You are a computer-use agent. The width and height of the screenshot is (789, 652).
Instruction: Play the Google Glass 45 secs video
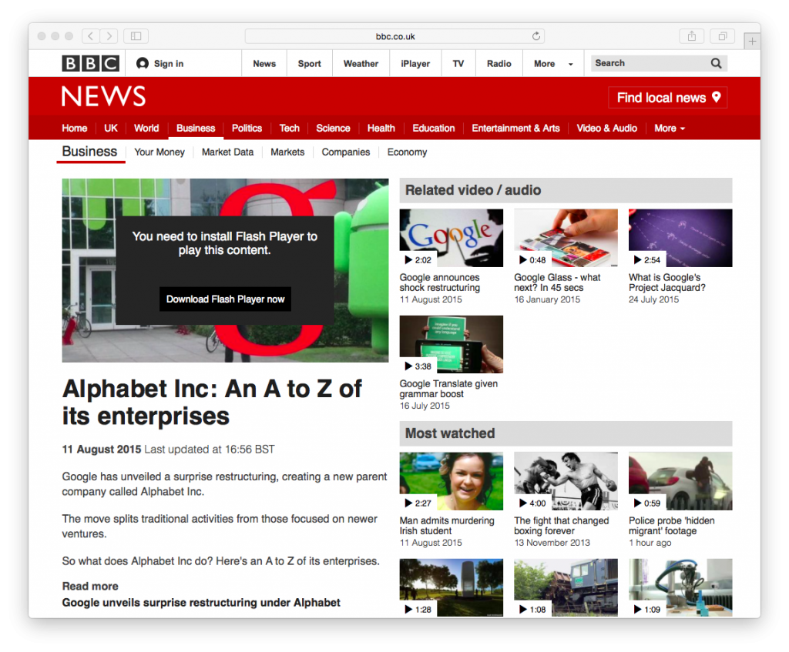click(x=566, y=238)
